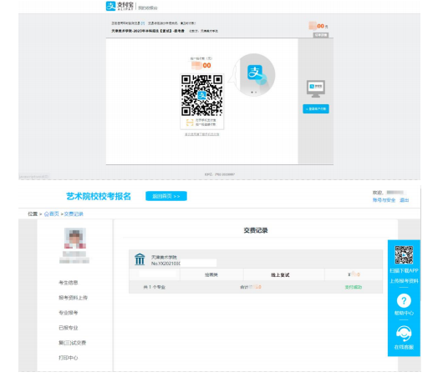This screenshot has width=443, height=377.
Task: Open the help center question mark icon
Action: (x=404, y=301)
